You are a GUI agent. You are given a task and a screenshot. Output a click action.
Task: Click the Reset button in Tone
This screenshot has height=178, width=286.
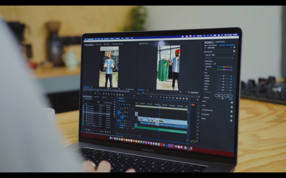click(x=219, y=96)
